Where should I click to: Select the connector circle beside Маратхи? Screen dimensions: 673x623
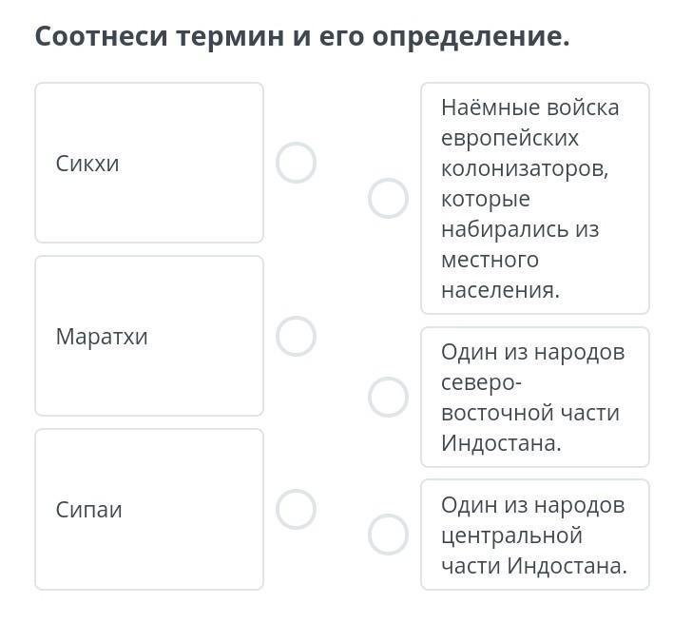coord(296,336)
